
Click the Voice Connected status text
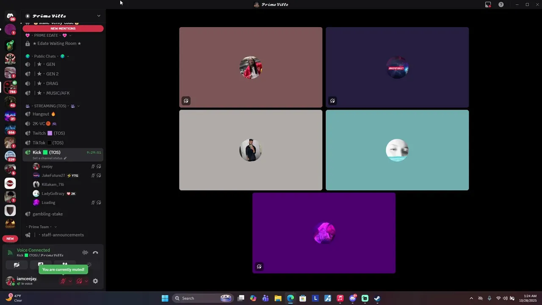tap(33, 250)
